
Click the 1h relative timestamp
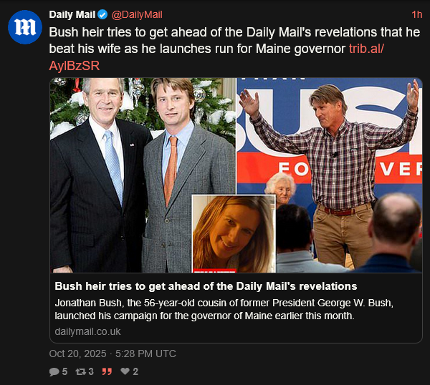click(x=417, y=14)
